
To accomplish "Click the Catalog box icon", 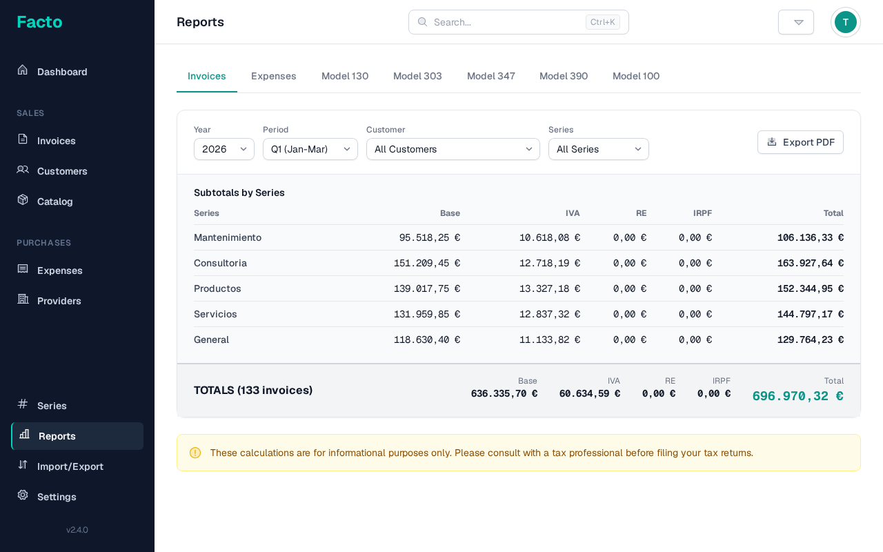I will tap(23, 200).
